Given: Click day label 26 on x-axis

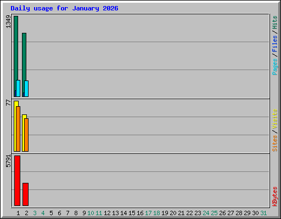Looking at the screenshot, I should [222, 213].
